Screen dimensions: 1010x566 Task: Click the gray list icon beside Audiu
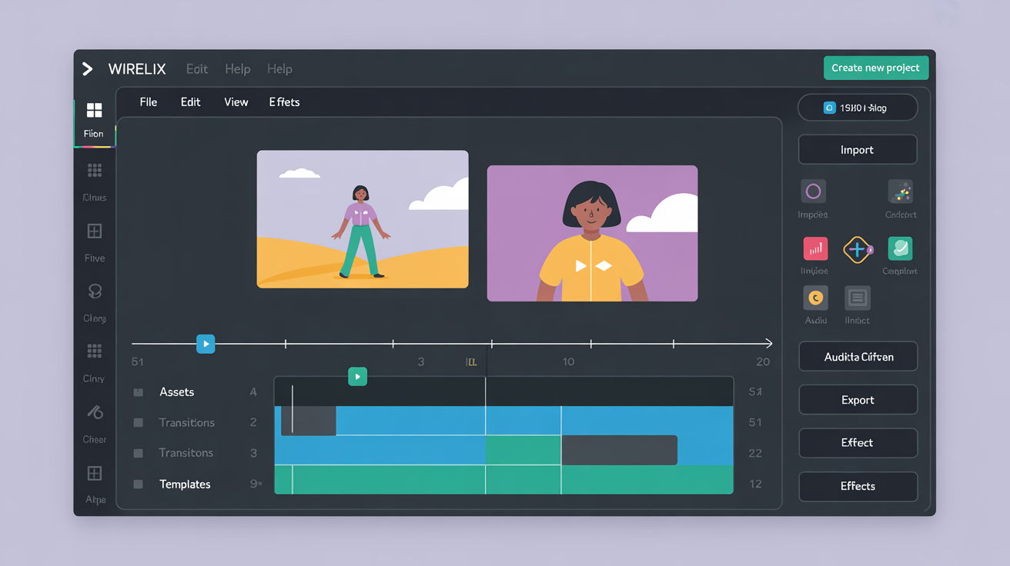click(x=857, y=298)
